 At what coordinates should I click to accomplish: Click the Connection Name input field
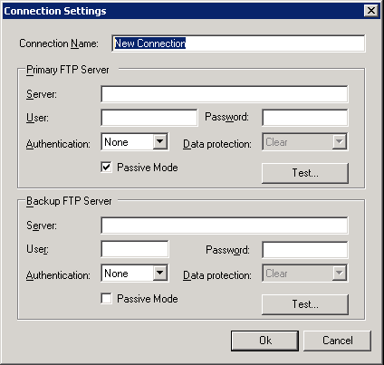tap(238, 43)
